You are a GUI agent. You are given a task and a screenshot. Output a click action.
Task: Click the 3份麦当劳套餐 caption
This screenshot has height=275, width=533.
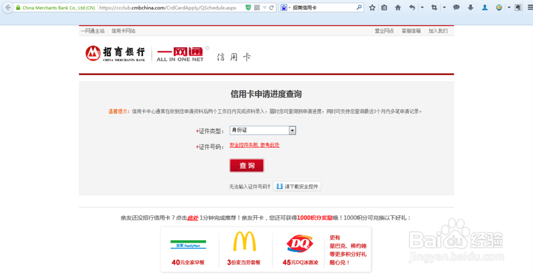tap(244, 262)
